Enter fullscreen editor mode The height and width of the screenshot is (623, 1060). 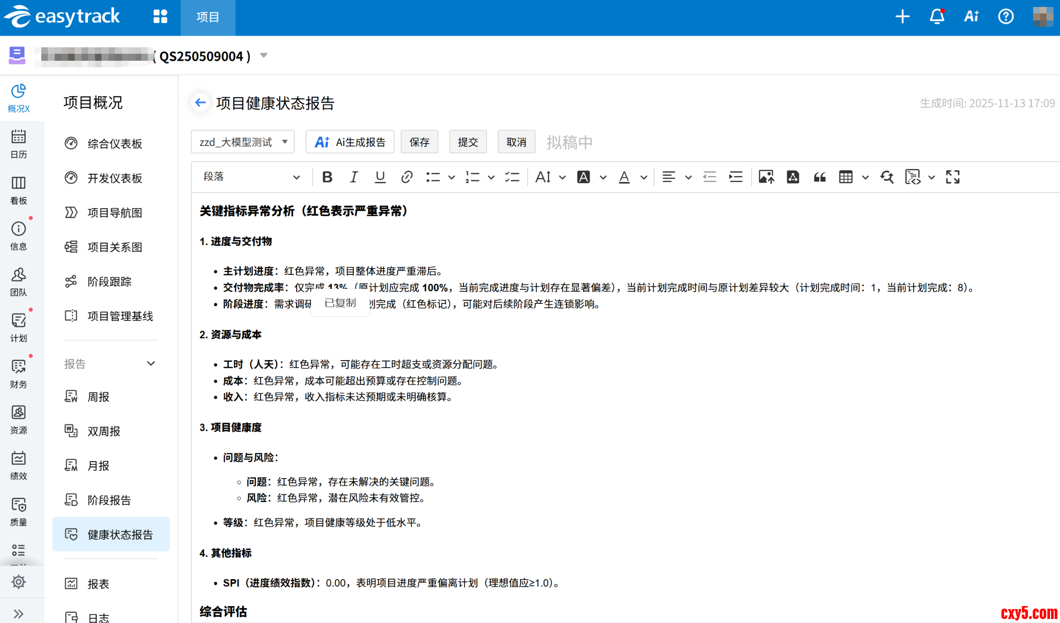pos(953,177)
